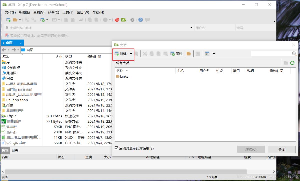This screenshot has height=181, width=300.
Task: Click the 关闭 button in sessions dialog
Action: pyautogui.click(x=281, y=149)
